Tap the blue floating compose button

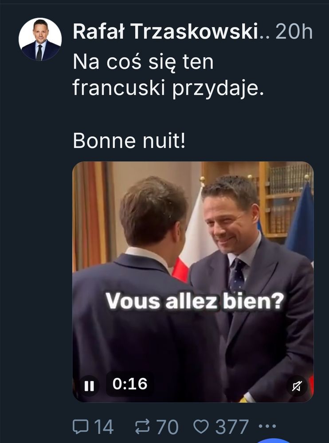(273, 441)
